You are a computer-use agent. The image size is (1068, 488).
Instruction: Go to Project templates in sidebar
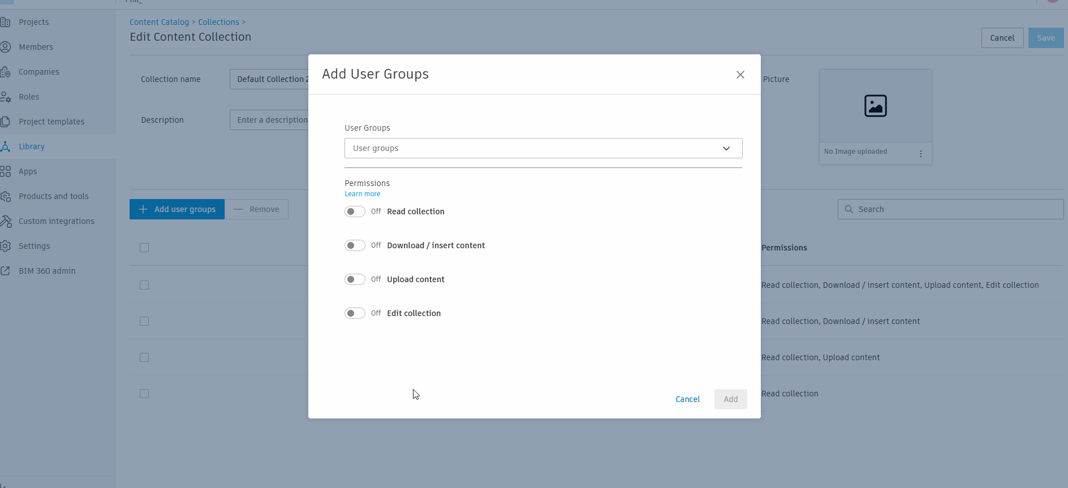(x=51, y=122)
